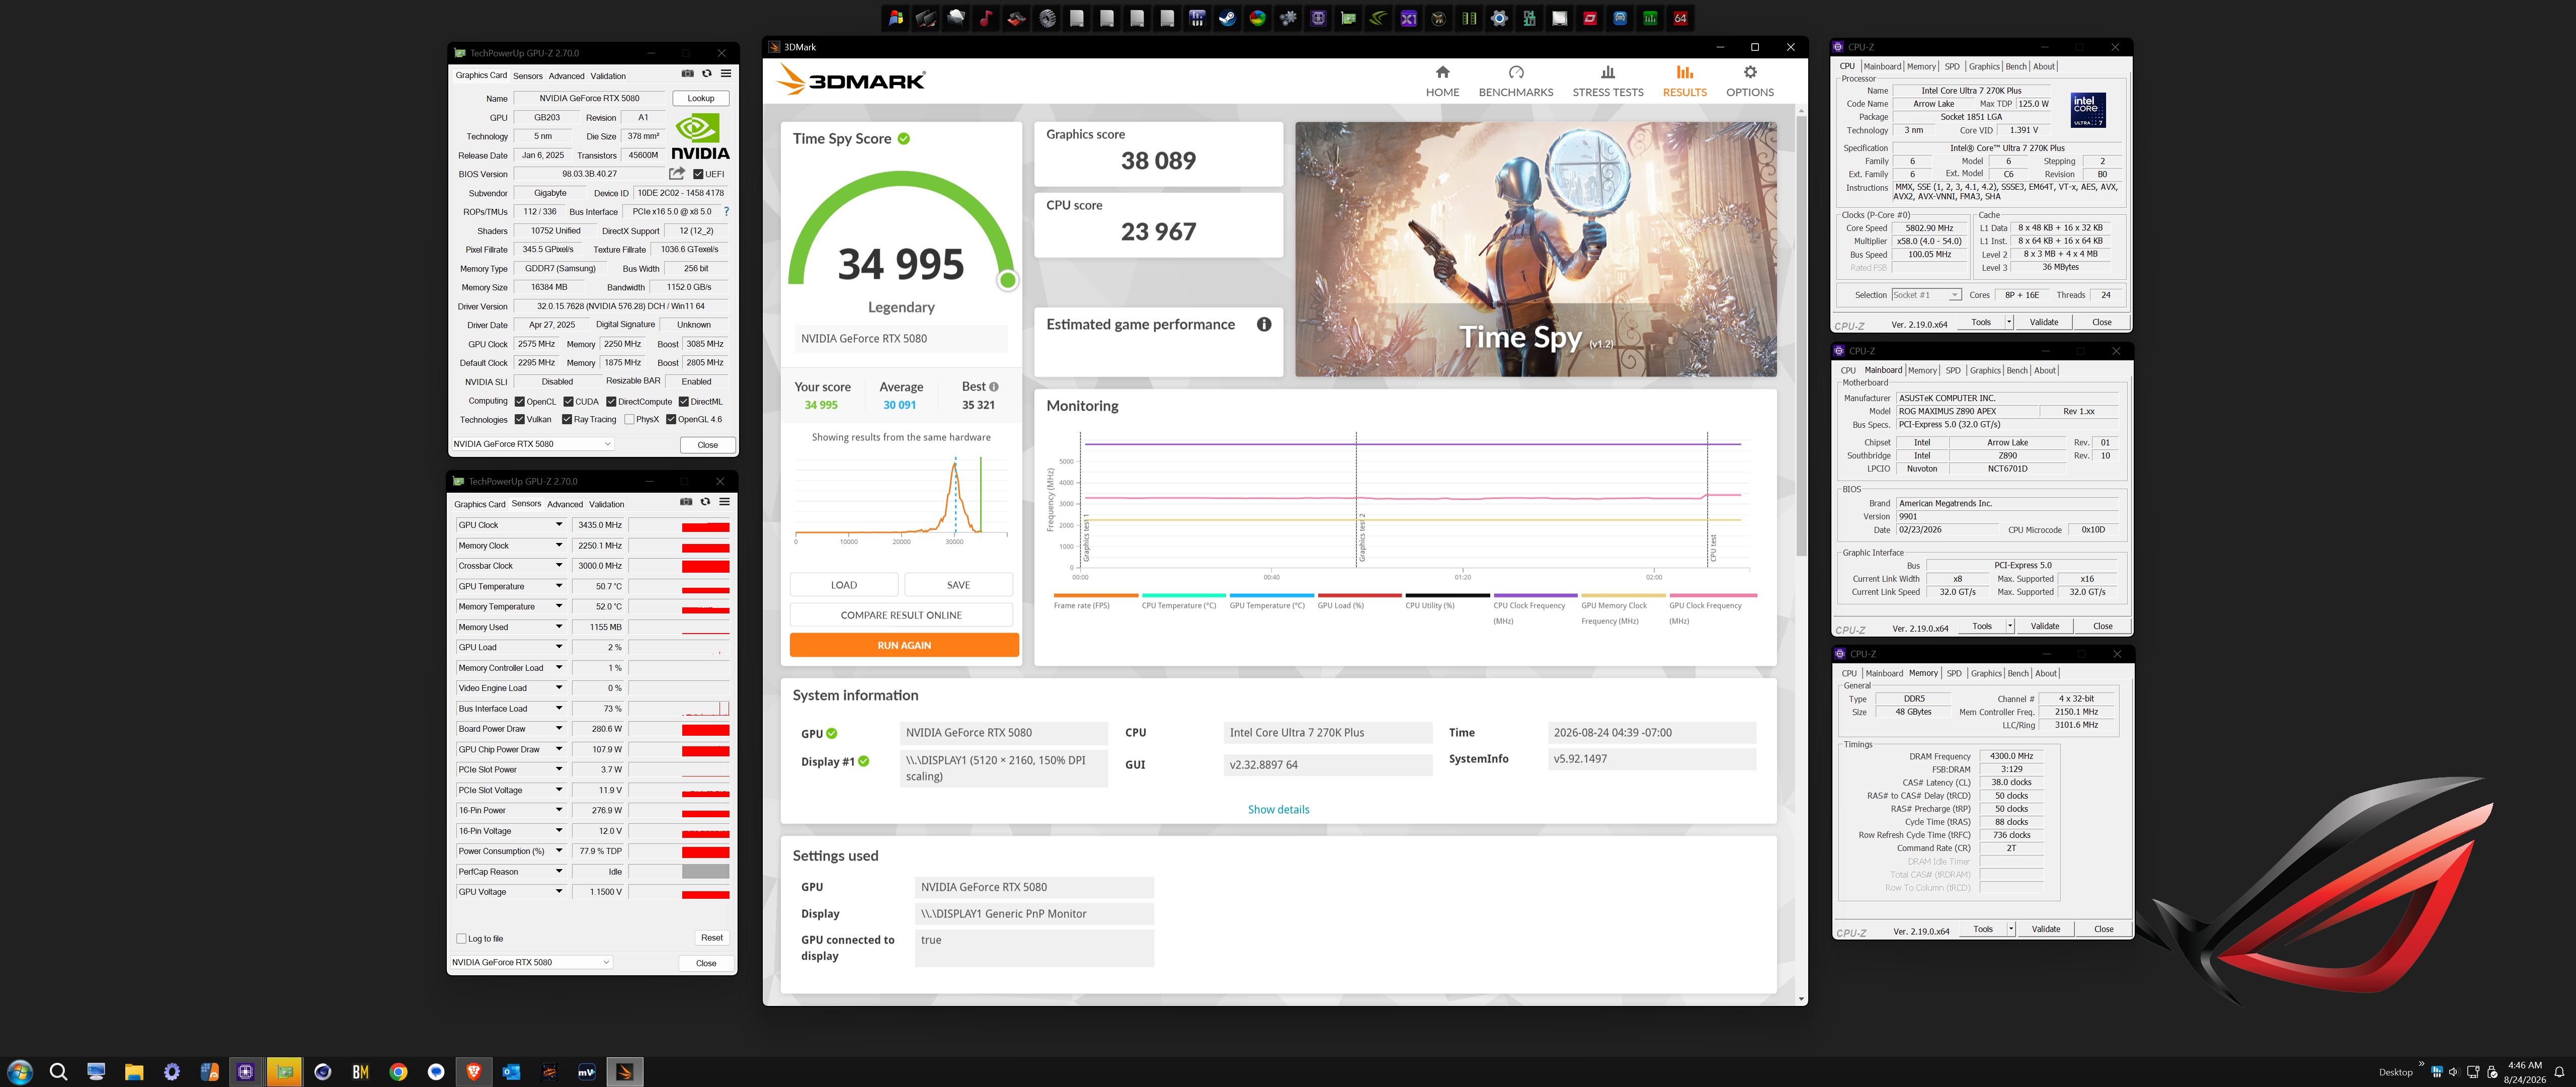The height and width of the screenshot is (1087, 2576).
Task: Toggle the DirectCompute checkbox
Action: point(611,402)
